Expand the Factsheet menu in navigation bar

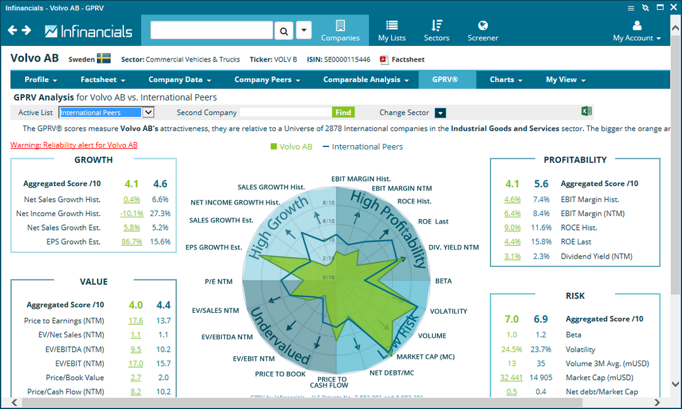(x=103, y=80)
